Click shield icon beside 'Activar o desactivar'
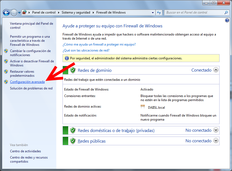This screenshot has height=171, width=232. click(6, 61)
